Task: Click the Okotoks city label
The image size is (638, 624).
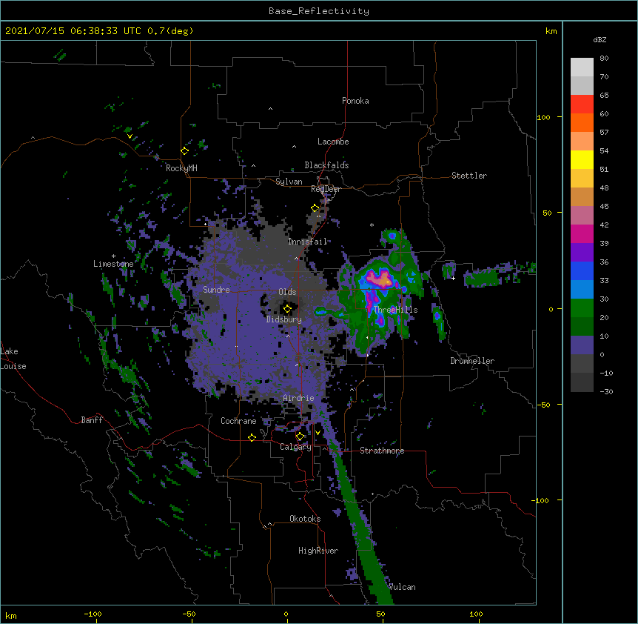Action: coord(305,519)
